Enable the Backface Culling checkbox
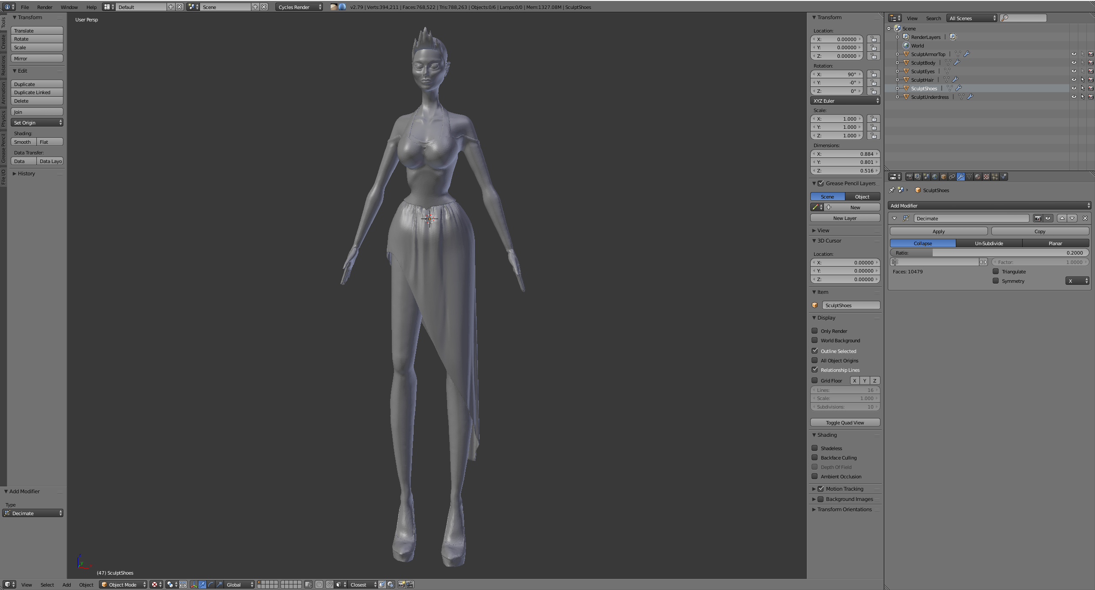 tap(815, 457)
